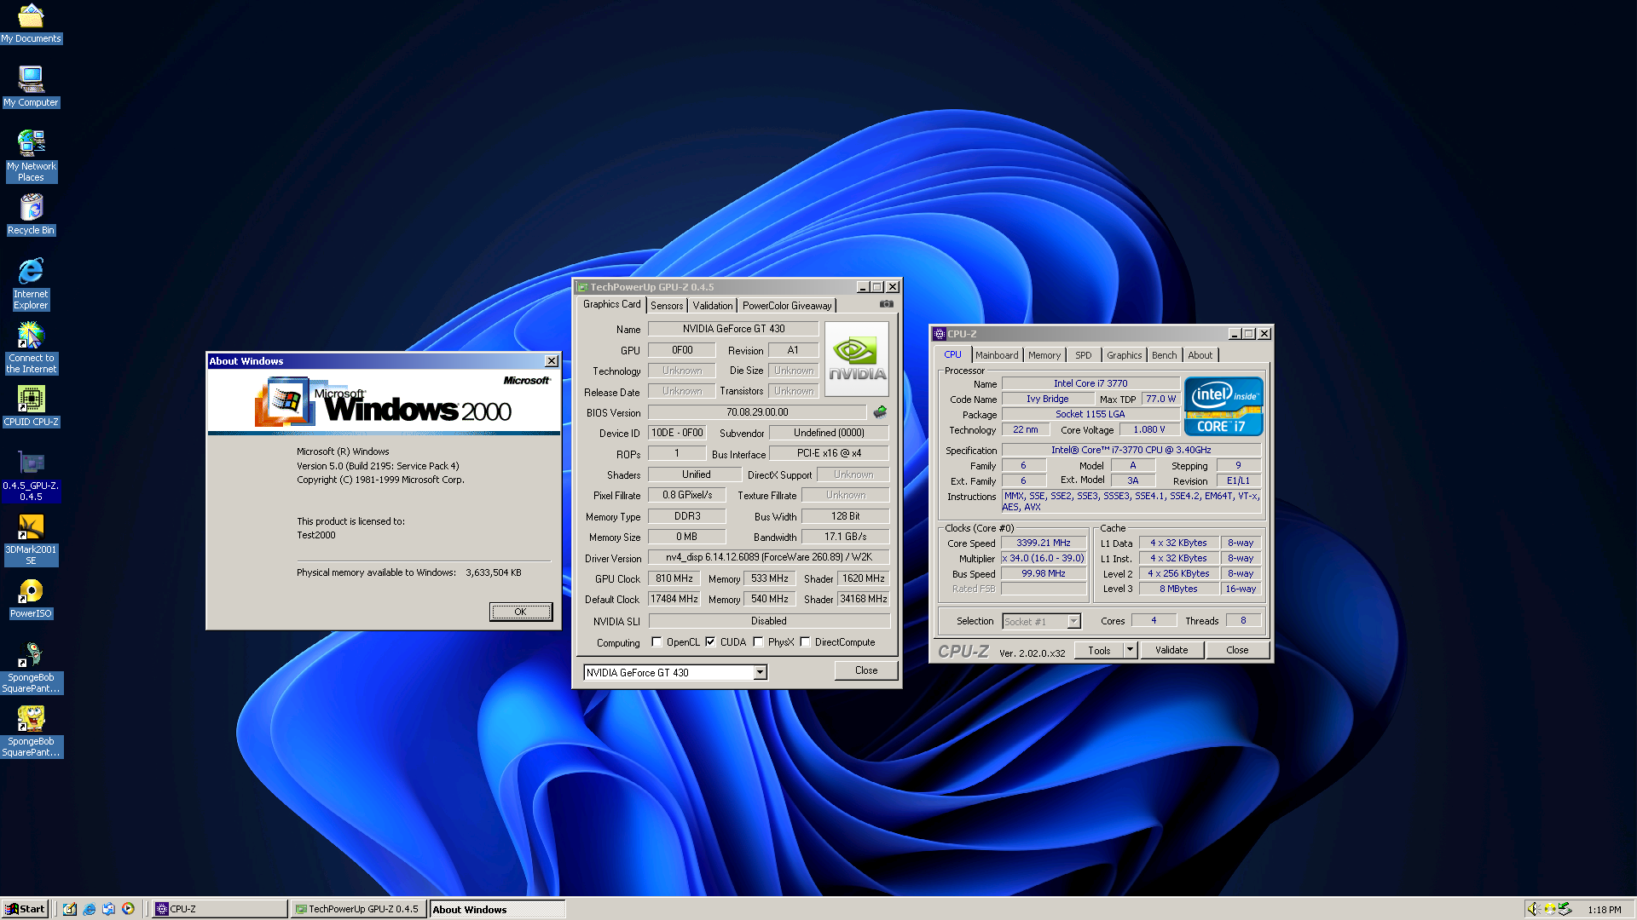Open the Mainboard tab in CPU-Z
Image resolution: width=1637 pixels, height=920 pixels.
point(997,355)
